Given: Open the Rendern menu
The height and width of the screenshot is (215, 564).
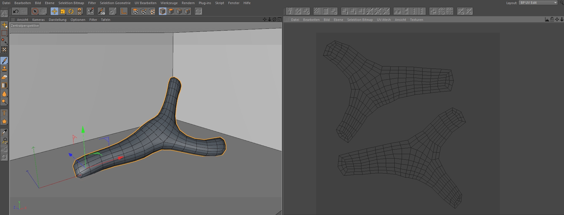Looking at the screenshot, I should 188,3.
